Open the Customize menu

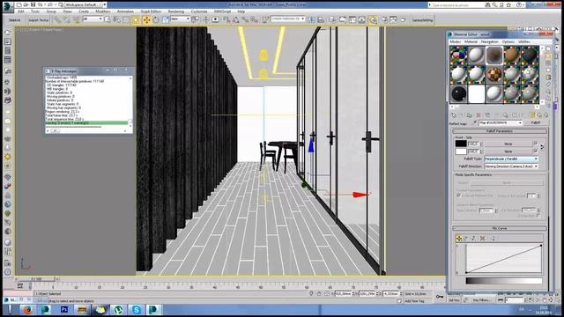pyautogui.click(x=199, y=11)
